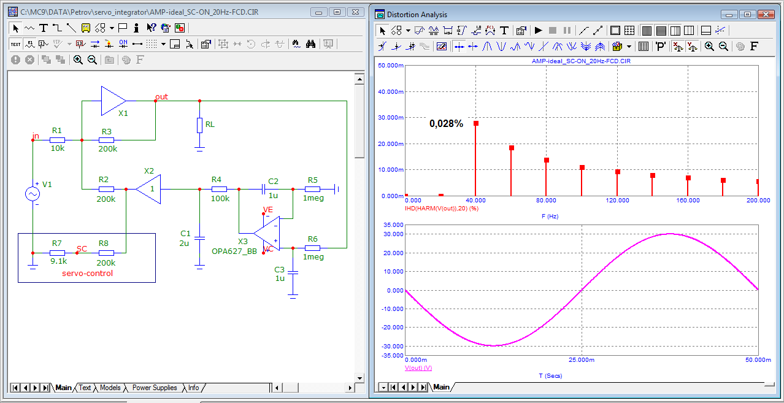The width and height of the screenshot is (784, 403).
Task: Select the Text tool in schematic toolbar
Action: coord(43,28)
